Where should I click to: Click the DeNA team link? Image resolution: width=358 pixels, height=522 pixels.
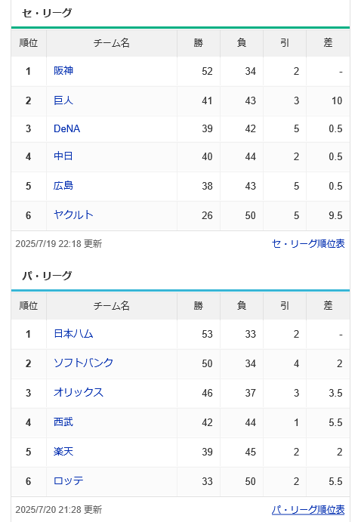coord(67,128)
